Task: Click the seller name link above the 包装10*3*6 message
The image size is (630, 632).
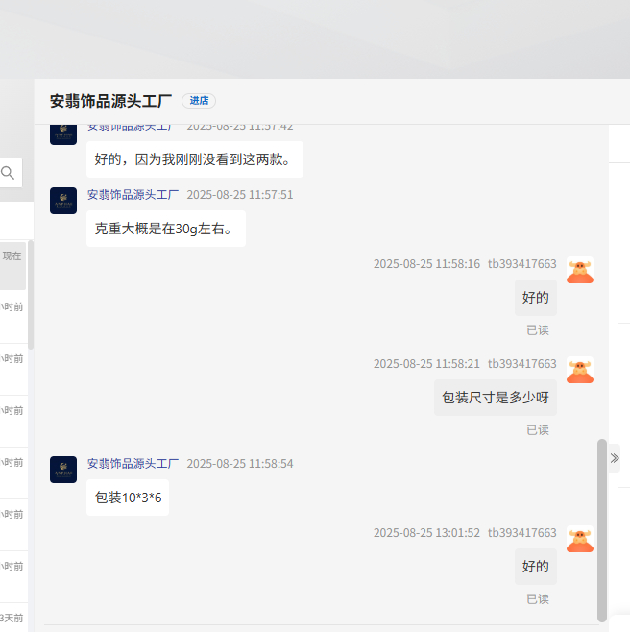Action: click(x=133, y=464)
